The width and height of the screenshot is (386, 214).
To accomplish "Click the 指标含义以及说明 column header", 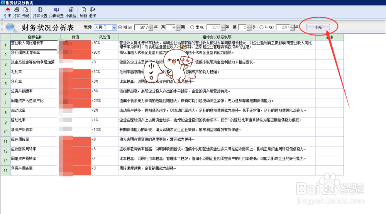I will [x=217, y=37].
